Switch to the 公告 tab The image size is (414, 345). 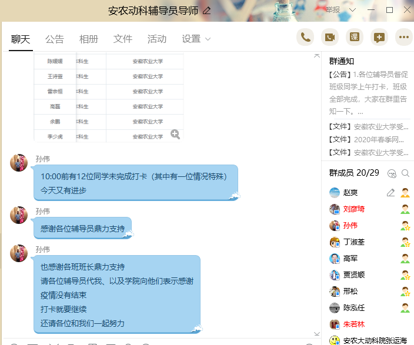click(55, 39)
